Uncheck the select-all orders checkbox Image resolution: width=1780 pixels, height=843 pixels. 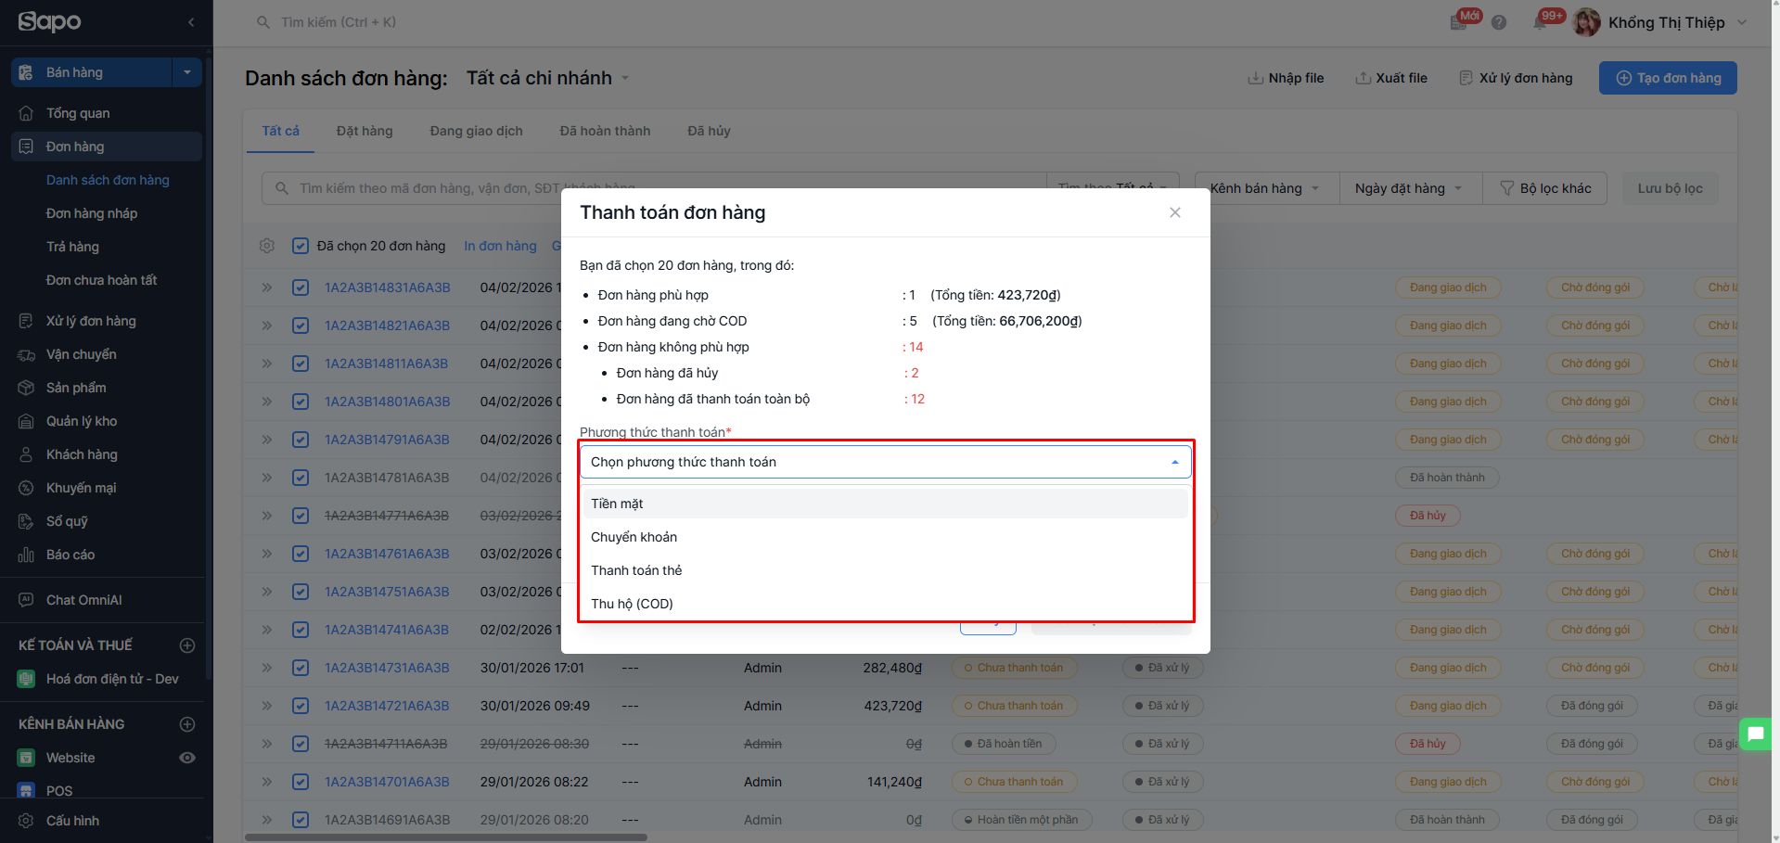coord(301,246)
